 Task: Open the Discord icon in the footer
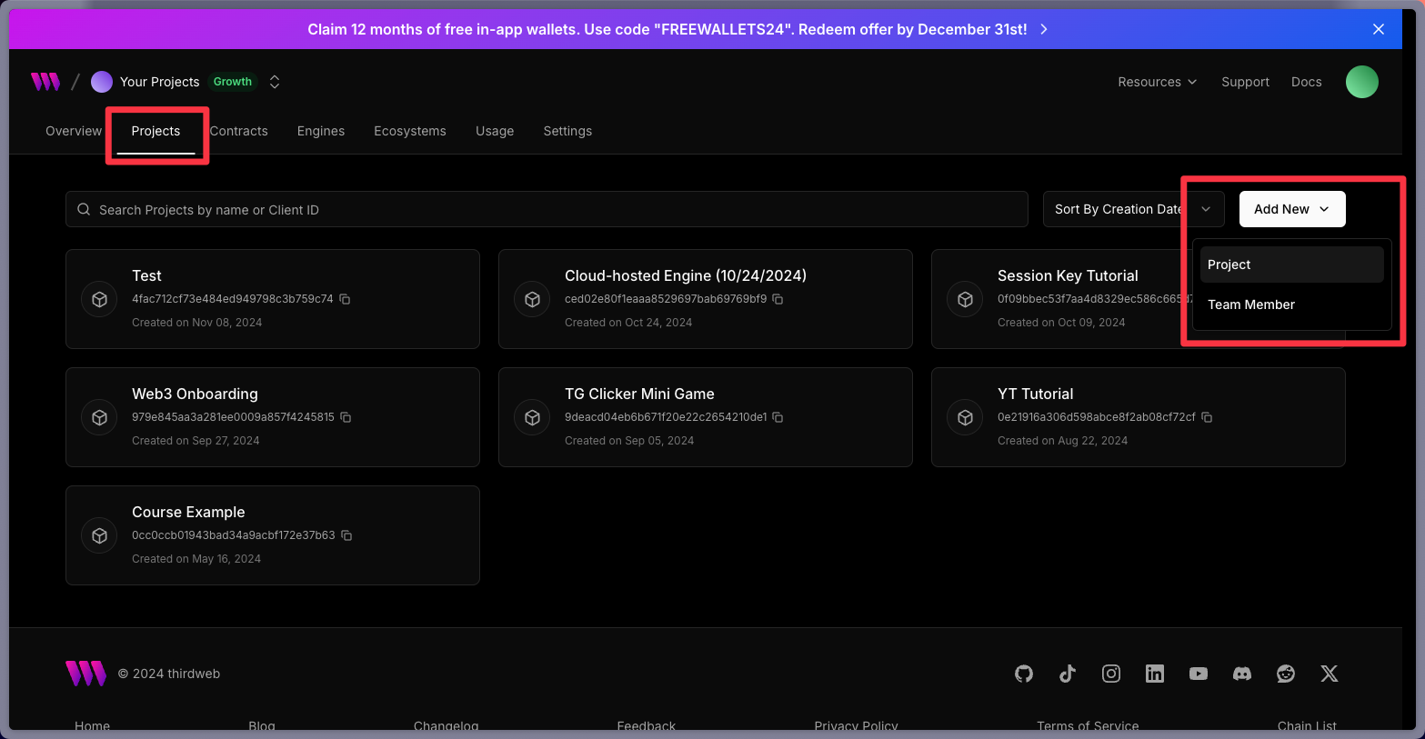(x=1242, y=674)
